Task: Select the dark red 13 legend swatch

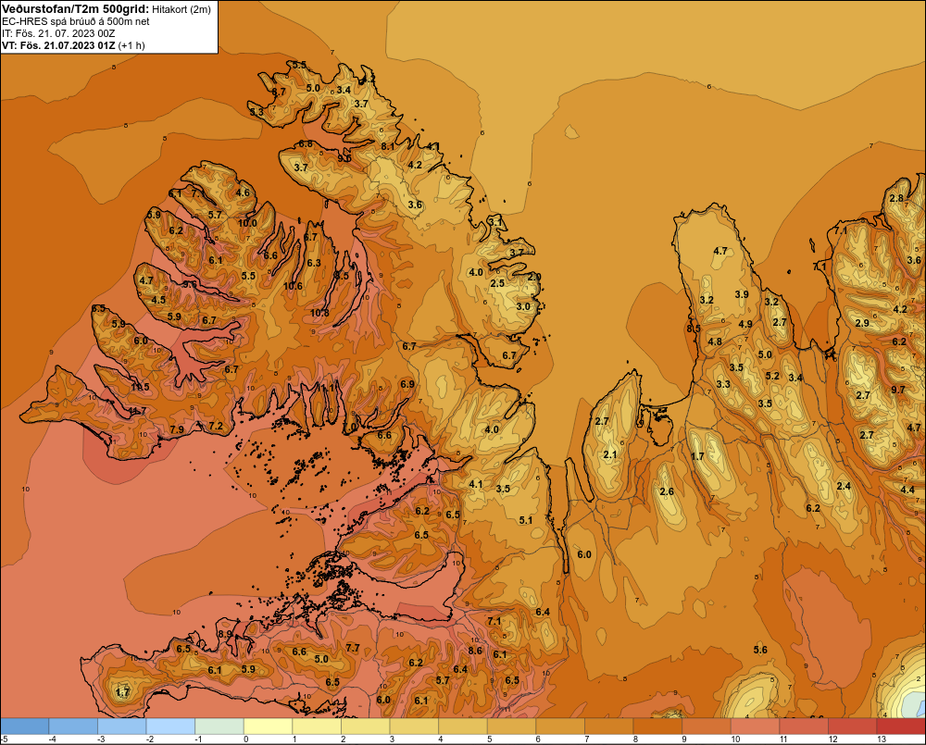Action: pyautogui.click(x=901, y=726)
